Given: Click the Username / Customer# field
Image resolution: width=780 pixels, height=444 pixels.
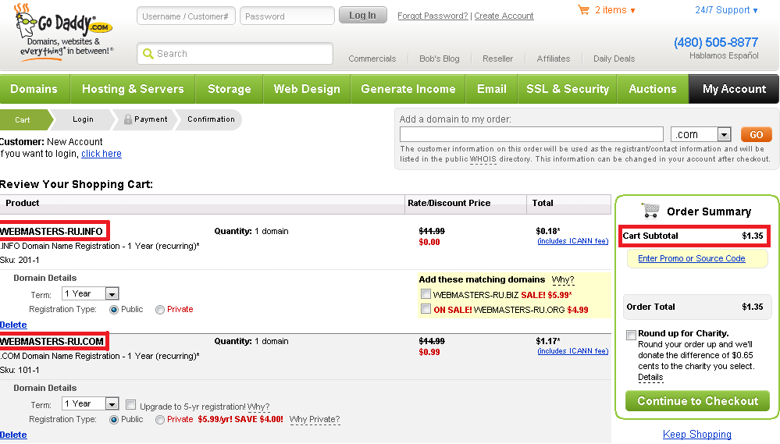Looking at the screenshot, I should [186, 16].
